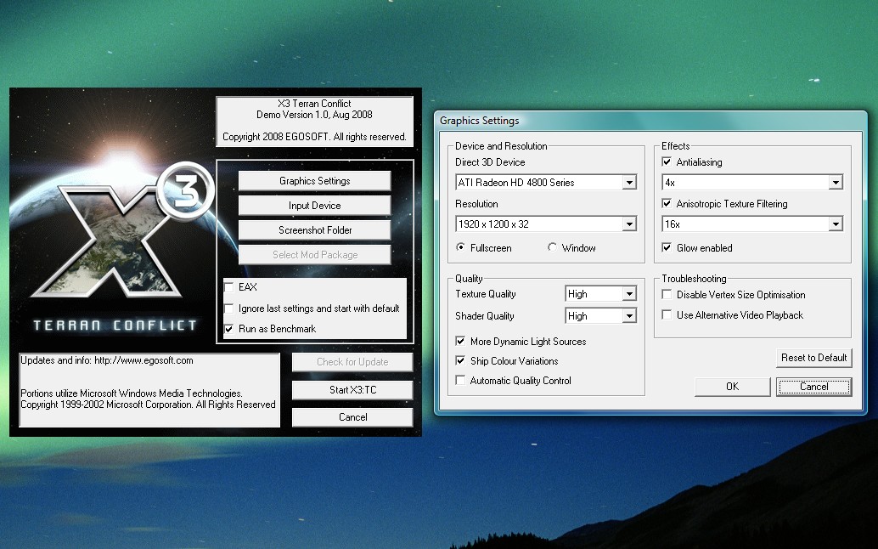Viewport: 878px width, 549px height.
Task: Cancel the X3 launcher window
Action: point(352,417)
